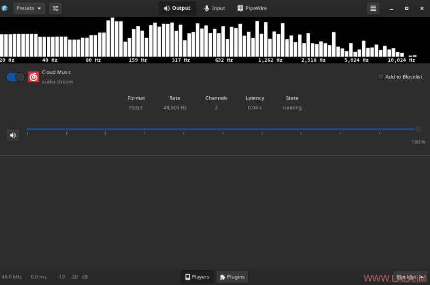The image size is (430, 285).
Task: Click the microphone icon for Input
Action: pos(207,8)
